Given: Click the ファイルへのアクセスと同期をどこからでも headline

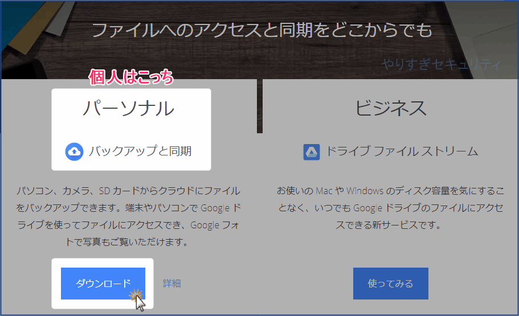Looking at the screenshot, I should tap(262, 30).
